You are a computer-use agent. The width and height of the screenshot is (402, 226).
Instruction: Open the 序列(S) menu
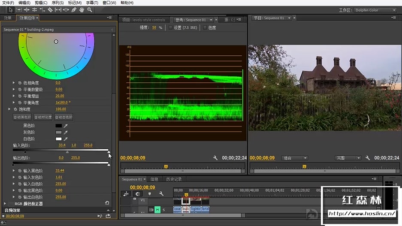coord(57,3)
